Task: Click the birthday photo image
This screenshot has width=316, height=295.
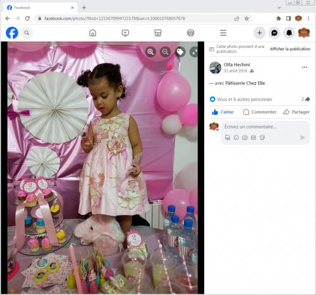Action: [x=102, y=168]
